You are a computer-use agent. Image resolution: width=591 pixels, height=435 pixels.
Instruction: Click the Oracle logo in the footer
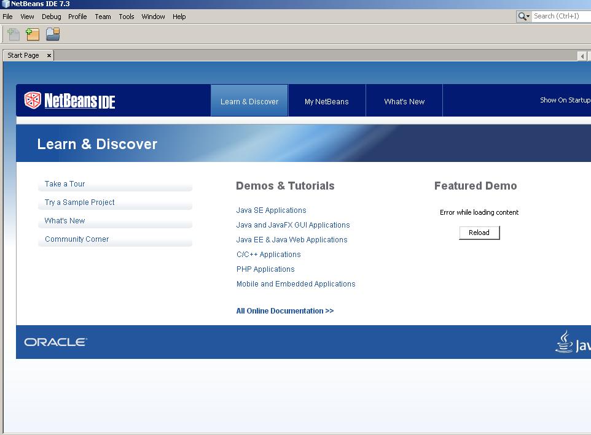point(55,342)
